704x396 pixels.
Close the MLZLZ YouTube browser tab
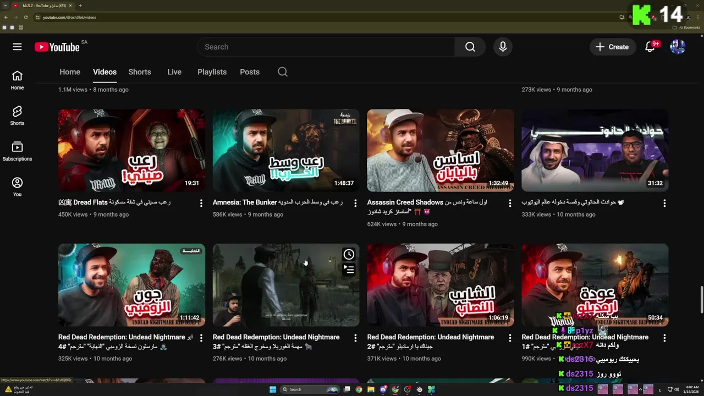(x=71, y=5)
